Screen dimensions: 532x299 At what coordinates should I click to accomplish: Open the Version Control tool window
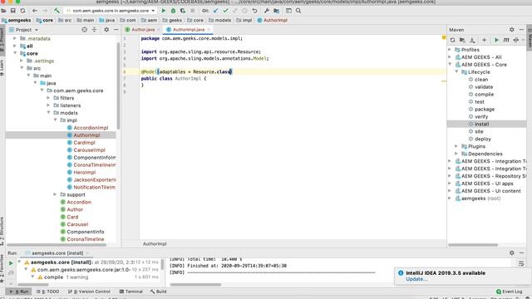tap(89, 292)
